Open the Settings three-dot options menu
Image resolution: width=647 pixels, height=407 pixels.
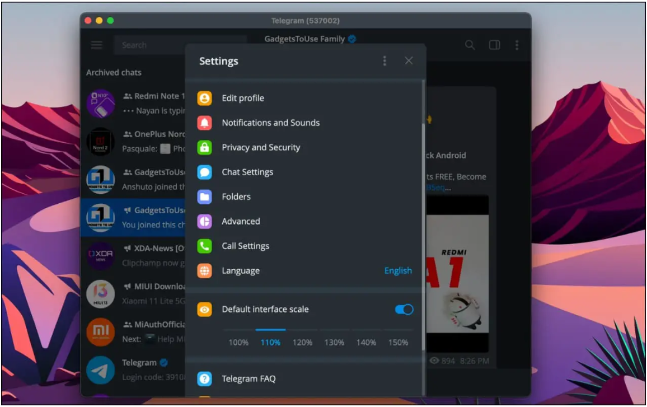[x=385, y=61]
